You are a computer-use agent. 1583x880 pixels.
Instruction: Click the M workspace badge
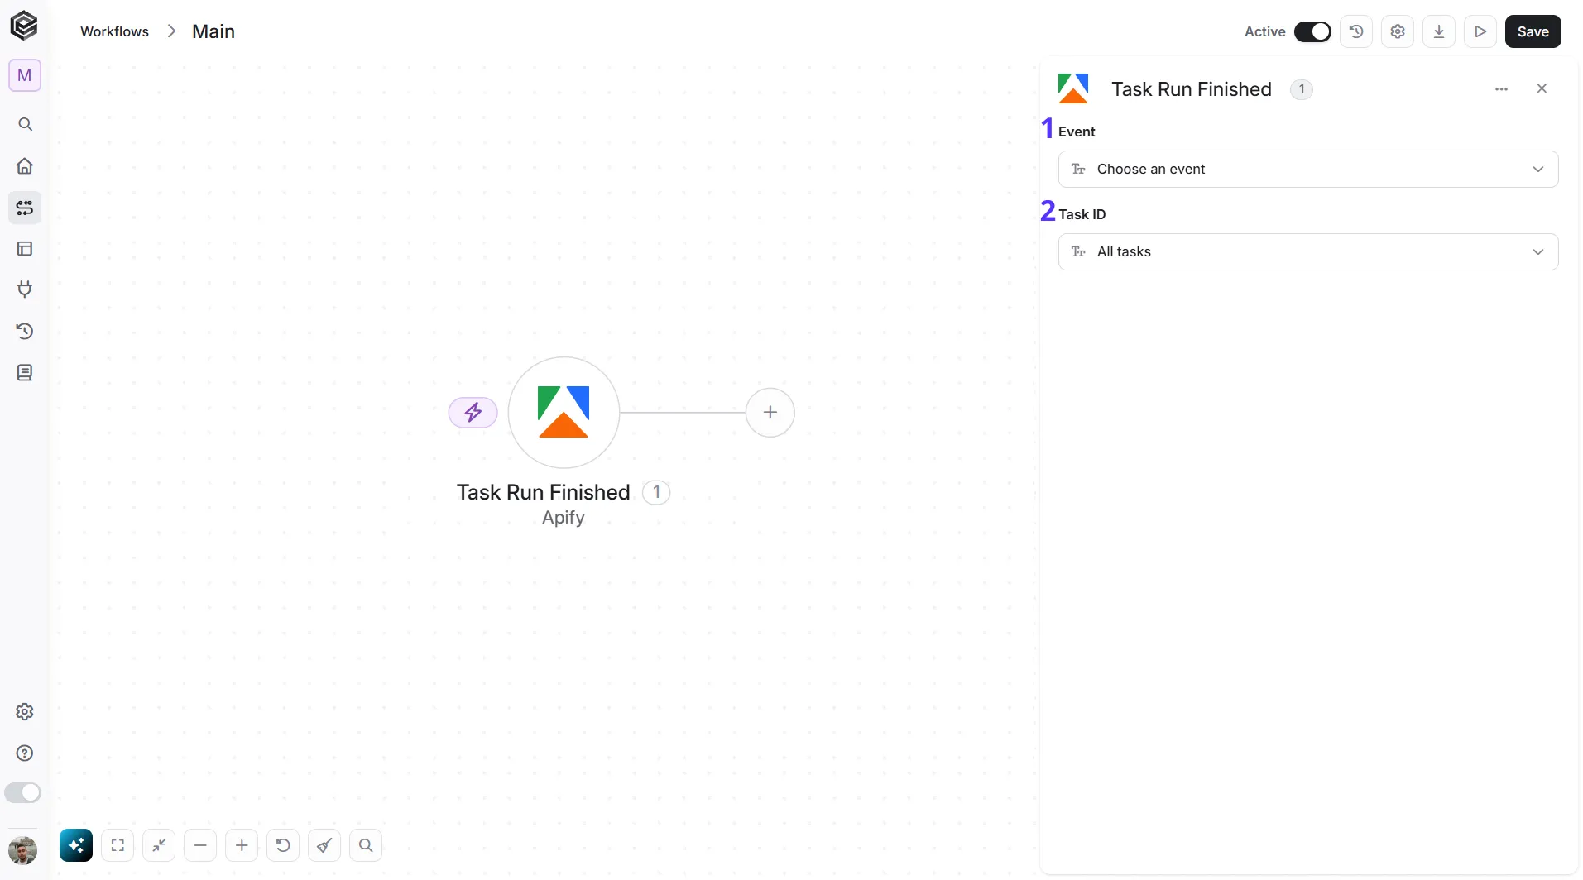coord(25,75)
